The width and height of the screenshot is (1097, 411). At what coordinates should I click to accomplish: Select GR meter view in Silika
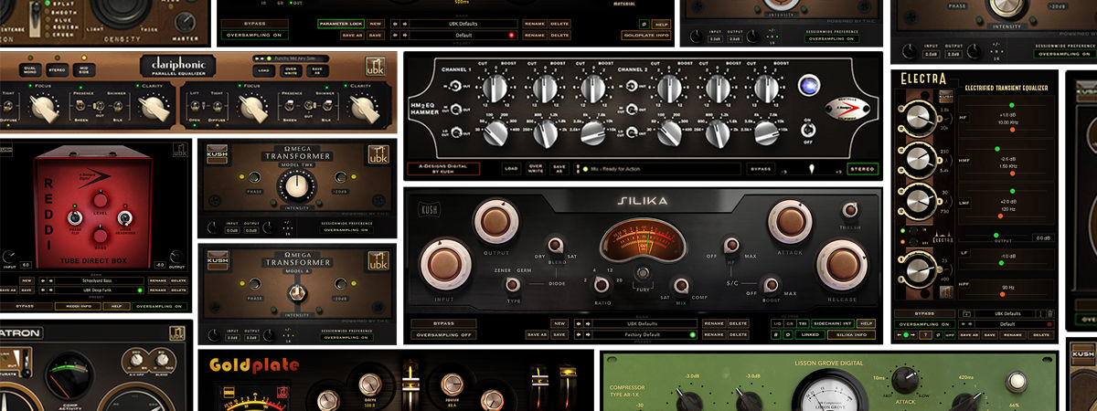tap(790, 323)
